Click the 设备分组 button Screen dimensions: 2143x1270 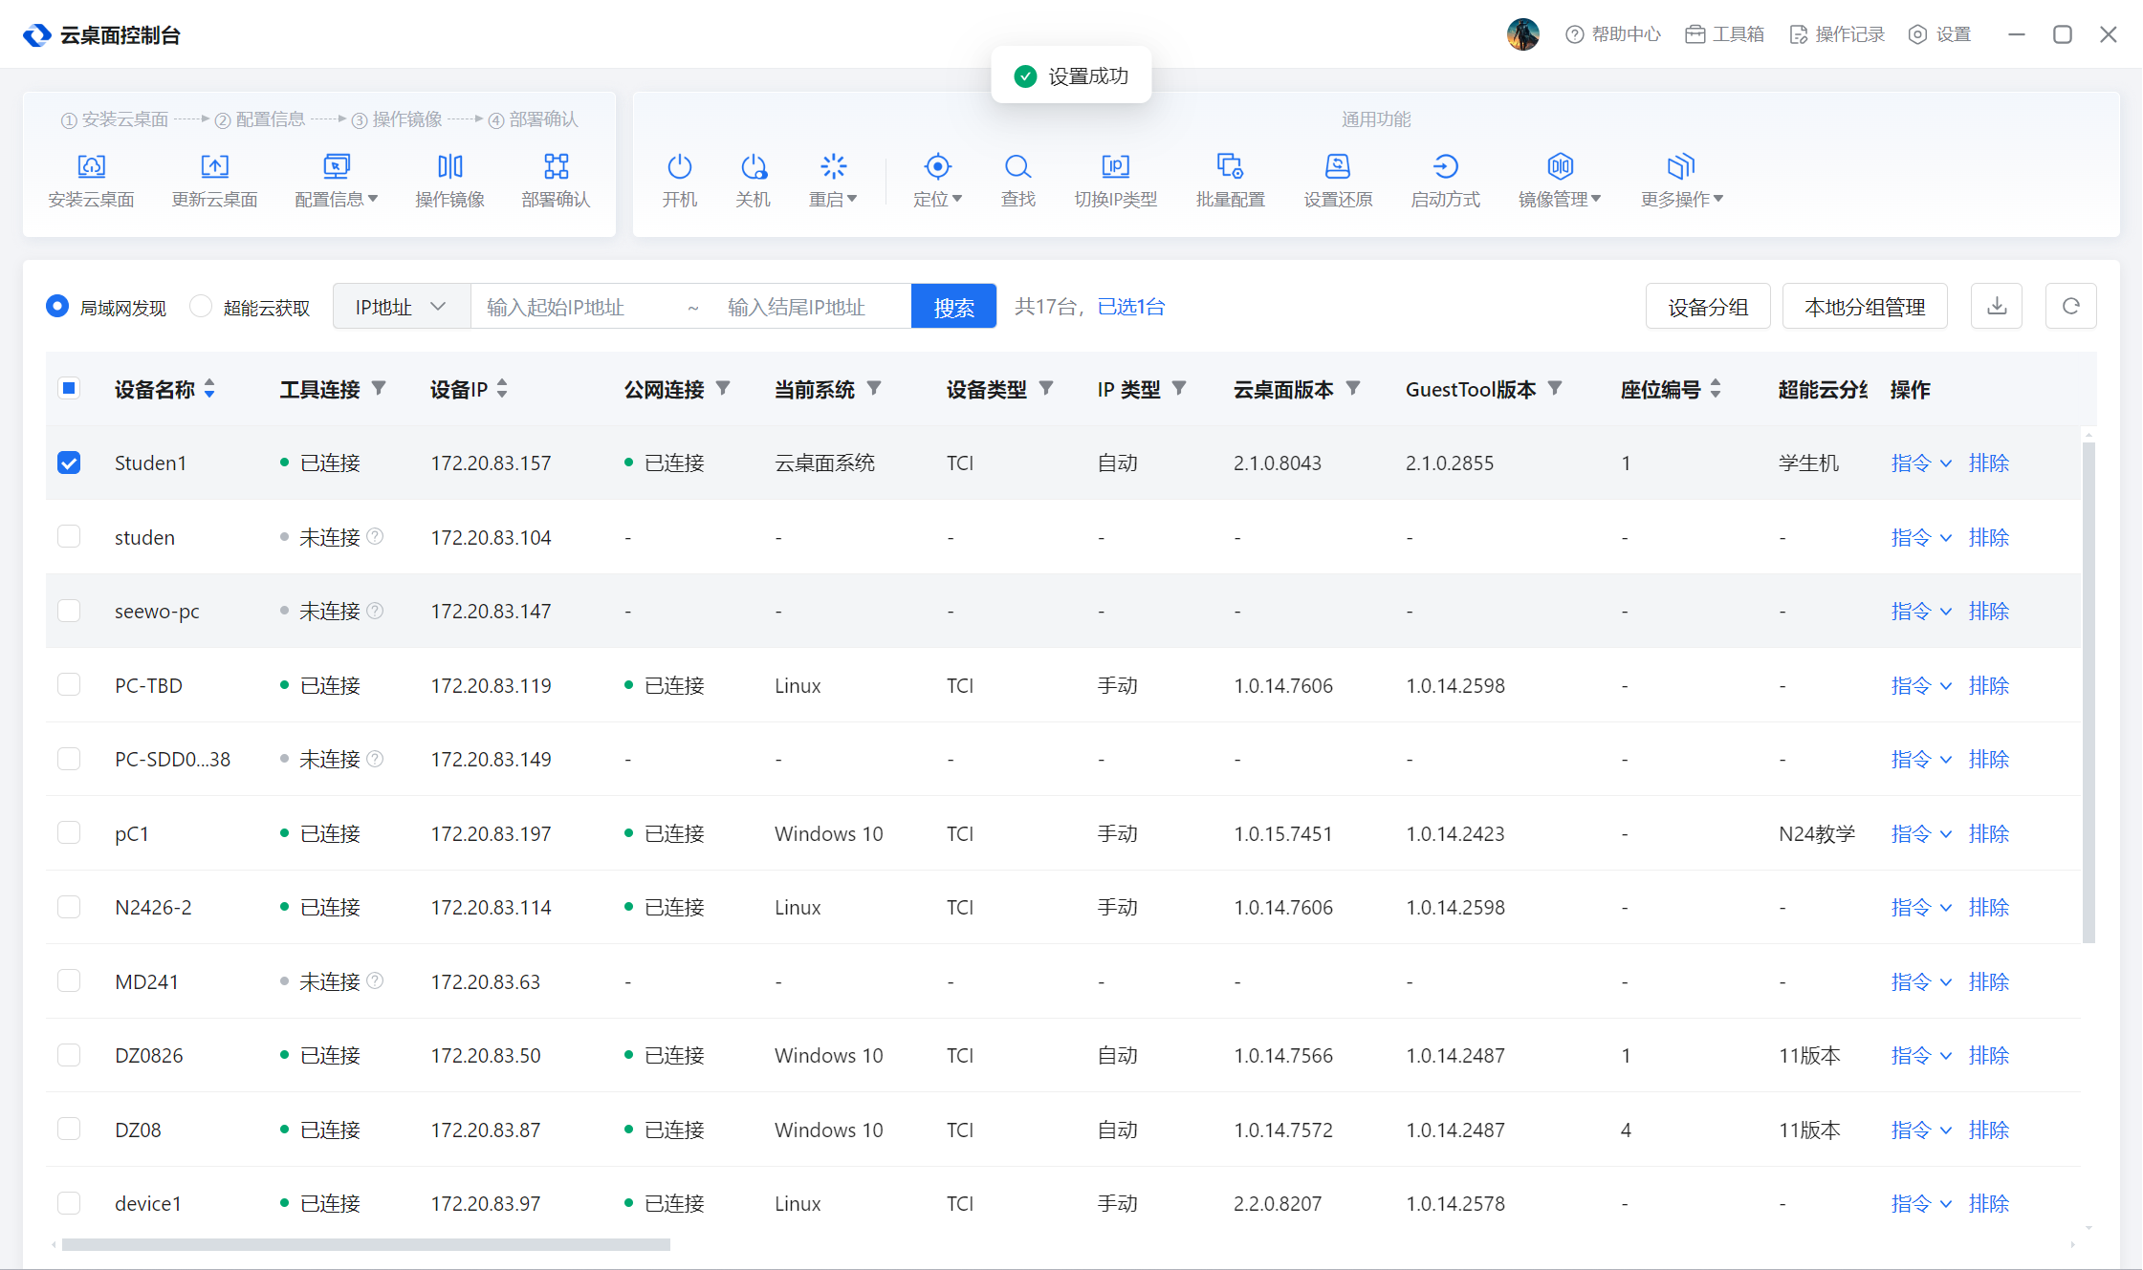point(1707,307)
